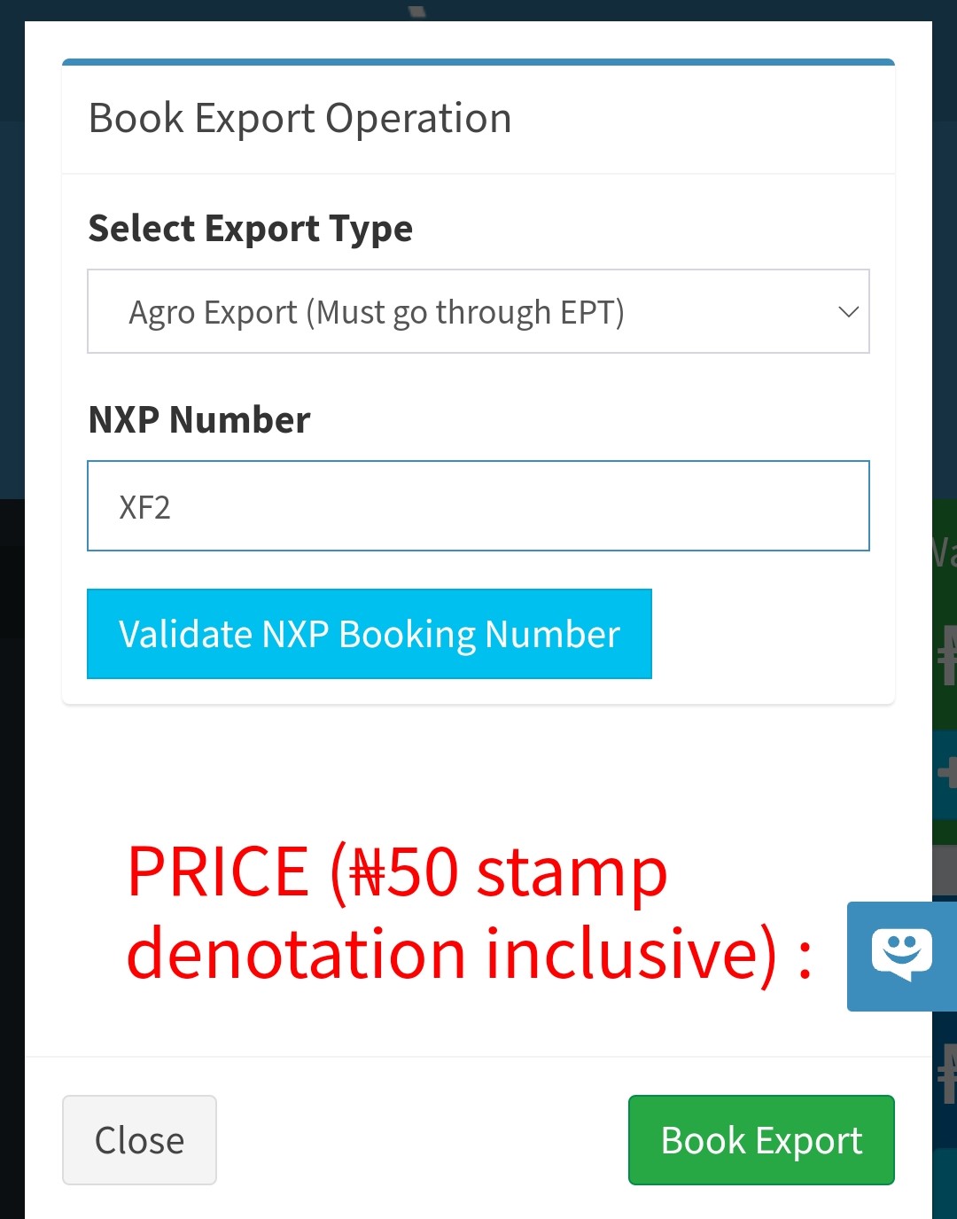The width and height of the screenshot is (957, 1219).
Task: Focus the NXP Number input containing XF2
Action: 478,505
